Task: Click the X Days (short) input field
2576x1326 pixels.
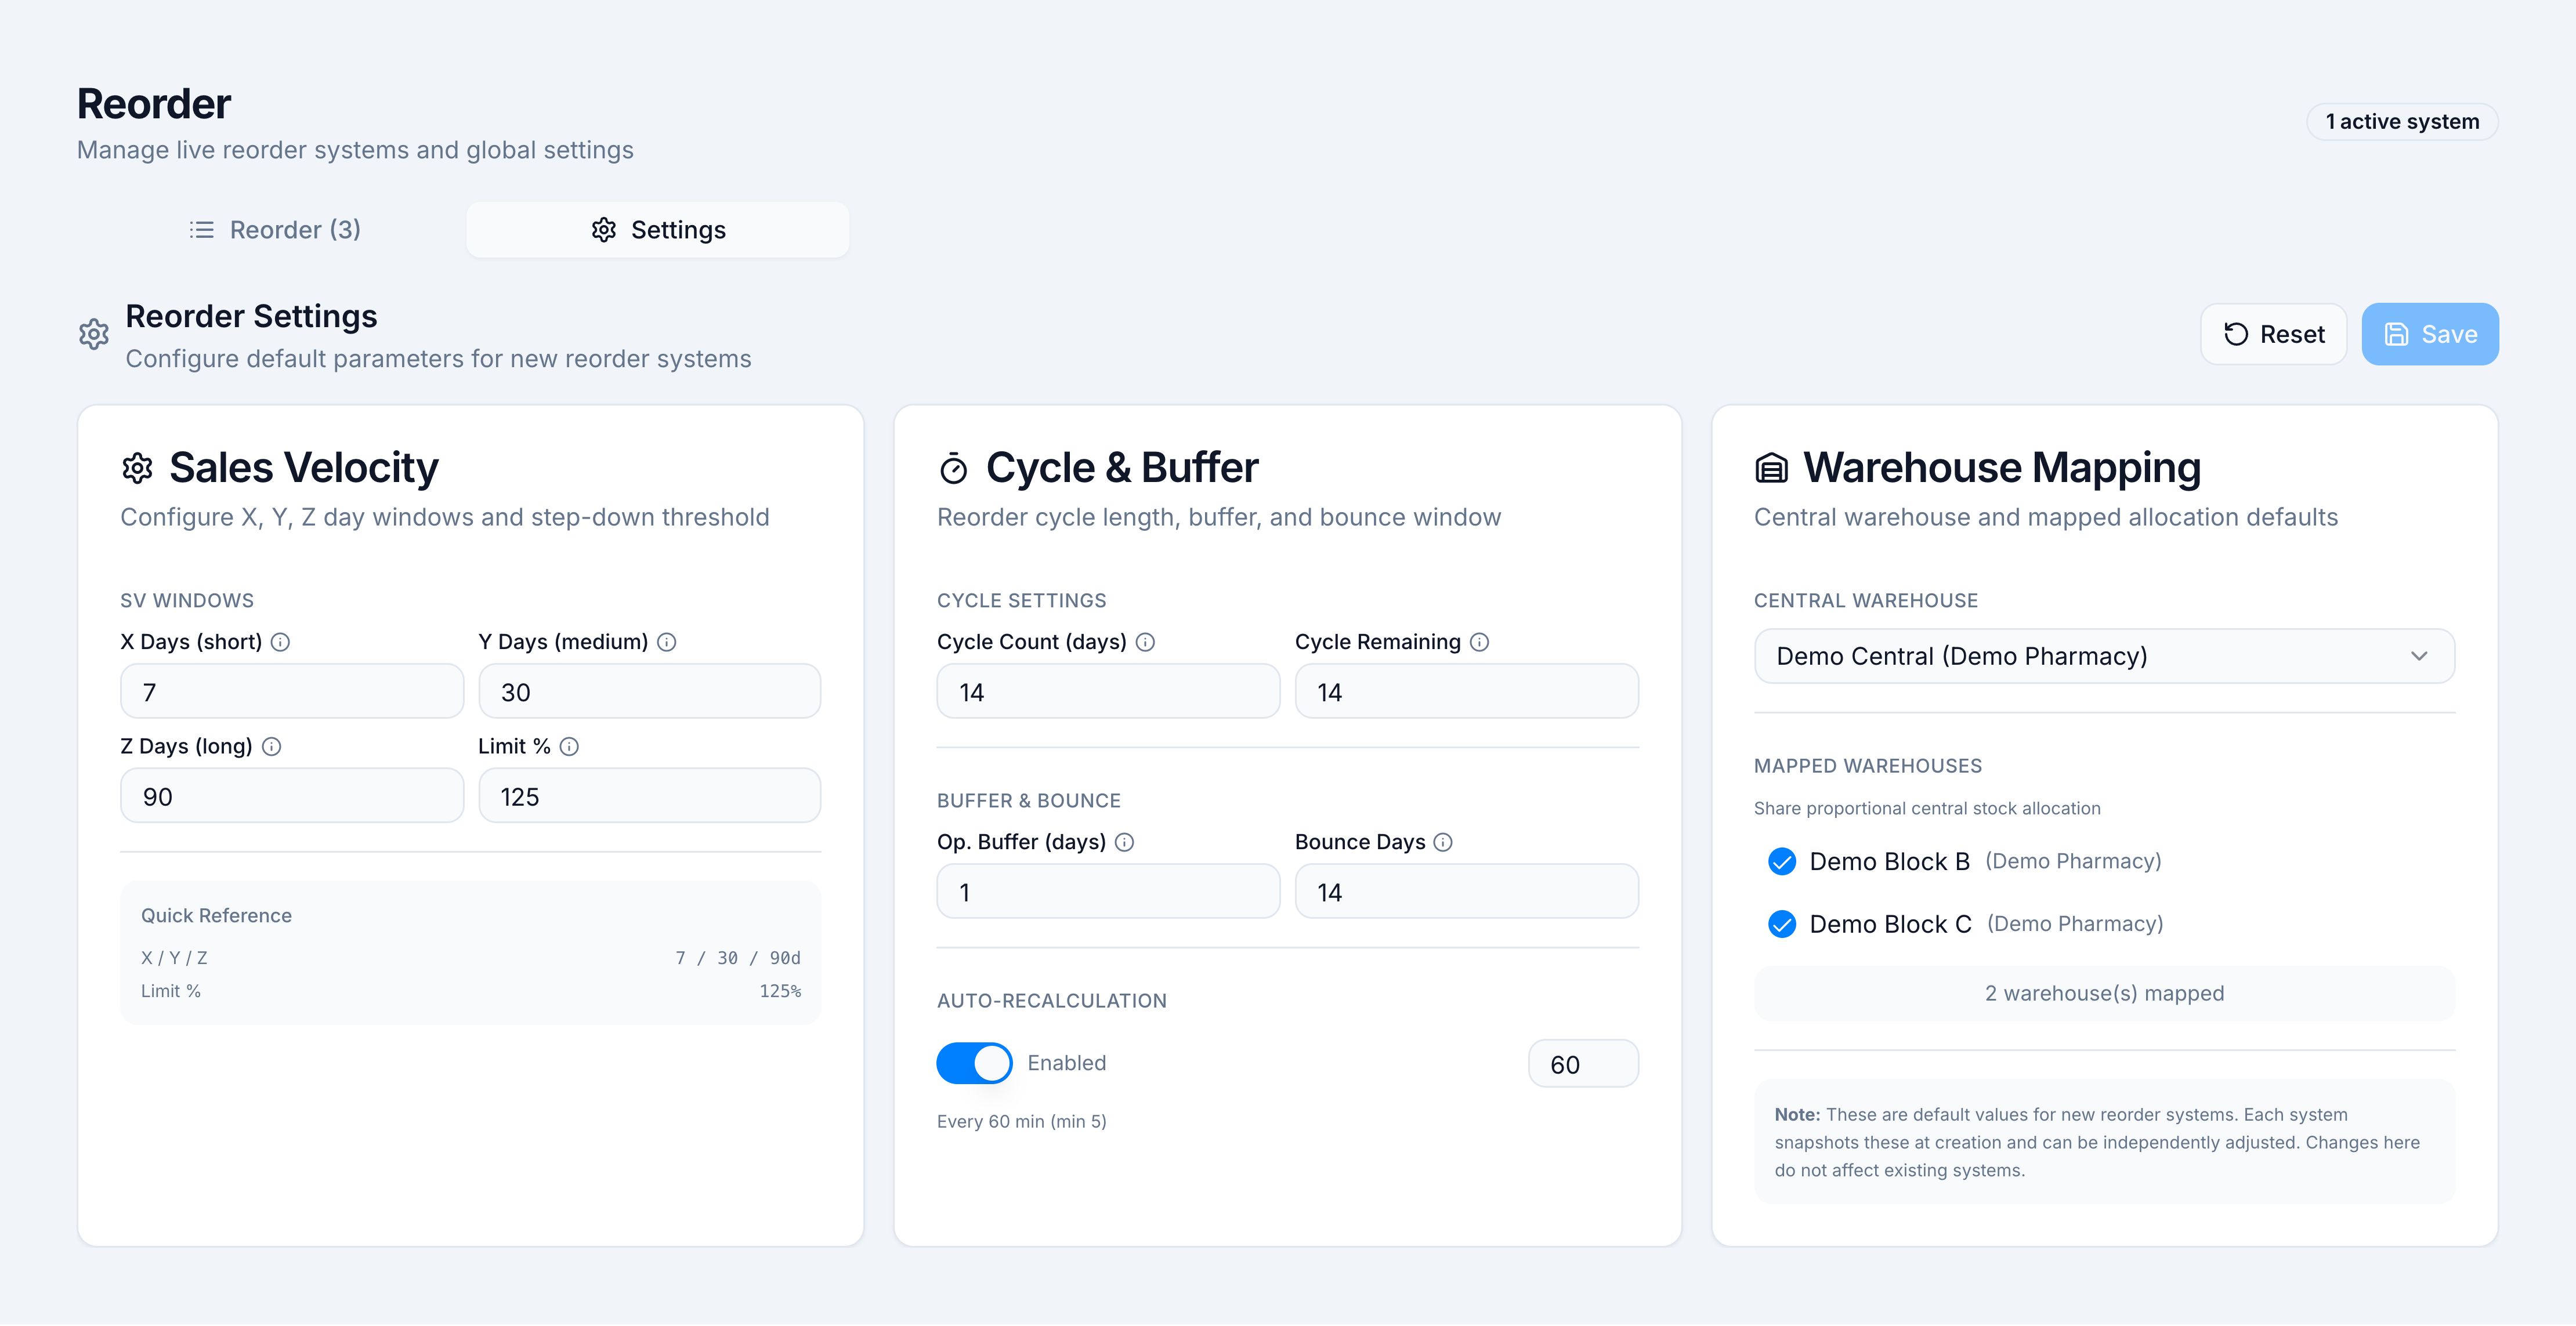Action: tap(292, 691)
